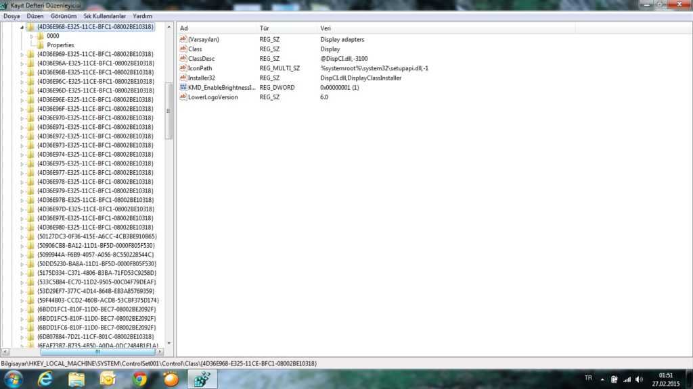Click the folder icon of Properties key
The height and width of the screenshot is (389, 693).
pos(41,45)
